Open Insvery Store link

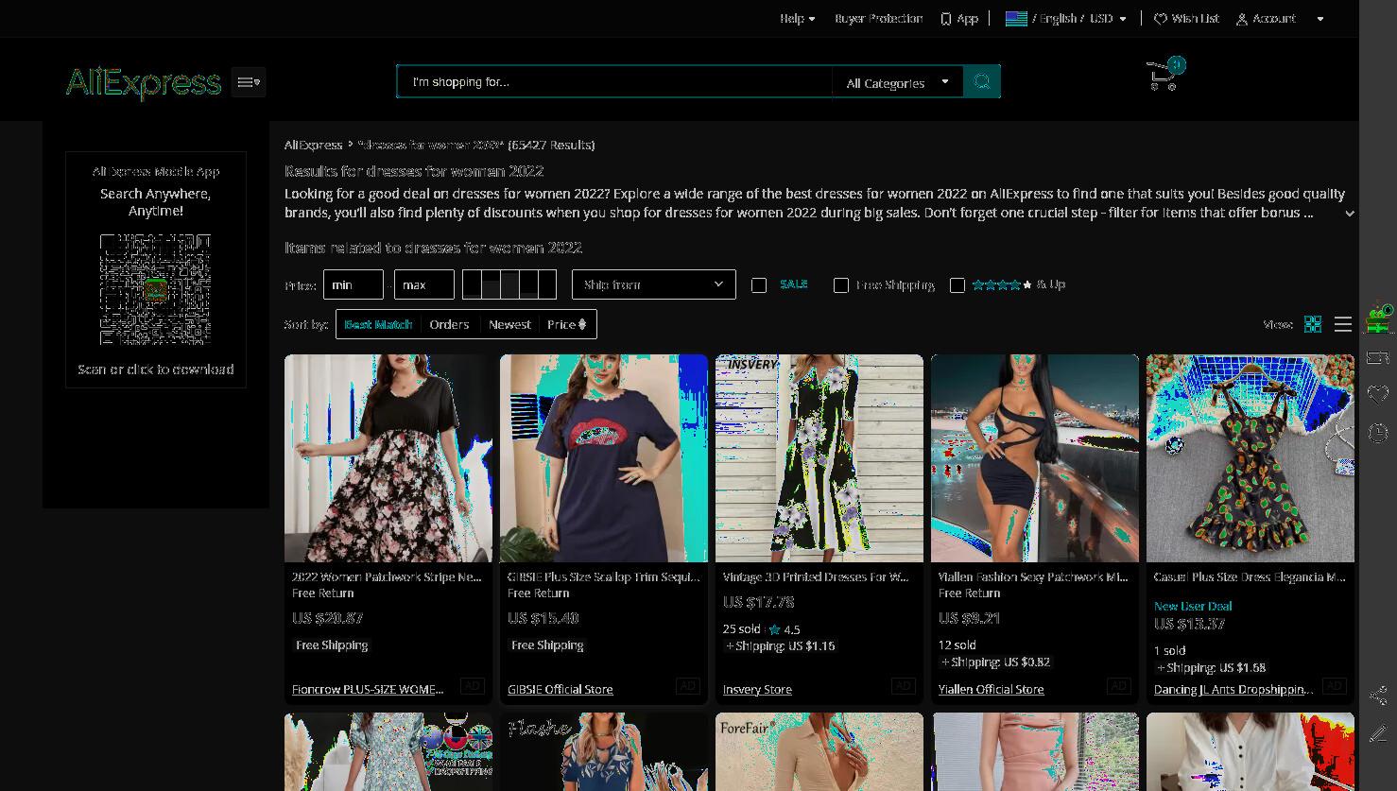click(757, 690)
